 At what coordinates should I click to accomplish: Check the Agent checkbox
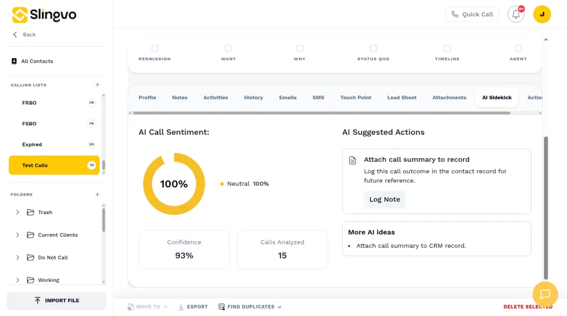[x=518, y=48]
